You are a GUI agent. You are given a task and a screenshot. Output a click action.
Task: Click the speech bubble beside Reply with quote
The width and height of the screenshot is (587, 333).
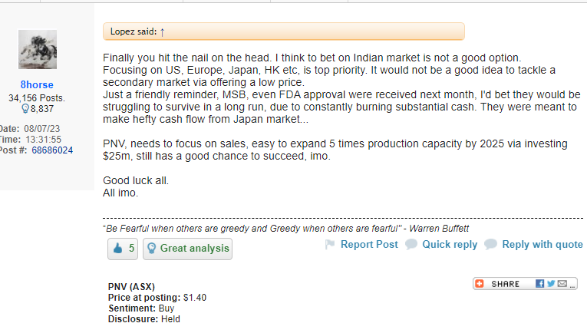[490, 244]
